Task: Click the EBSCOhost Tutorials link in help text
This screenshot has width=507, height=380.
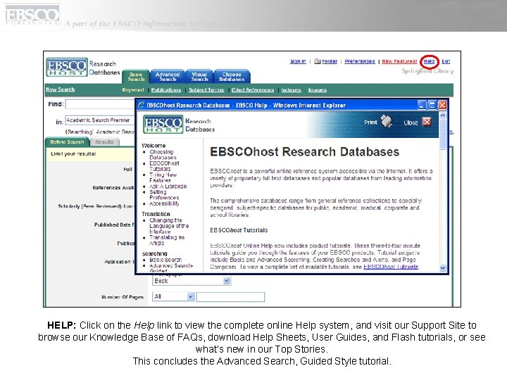Action: click(x=391, y=267)
